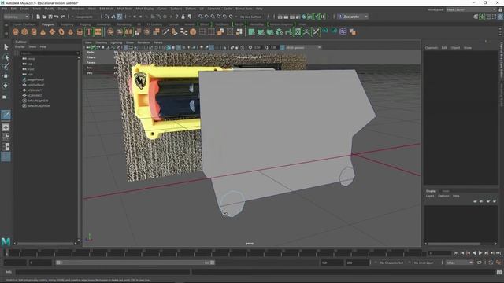
Task: Open the Workspace selector dropdown
Action: click(471, 9)
